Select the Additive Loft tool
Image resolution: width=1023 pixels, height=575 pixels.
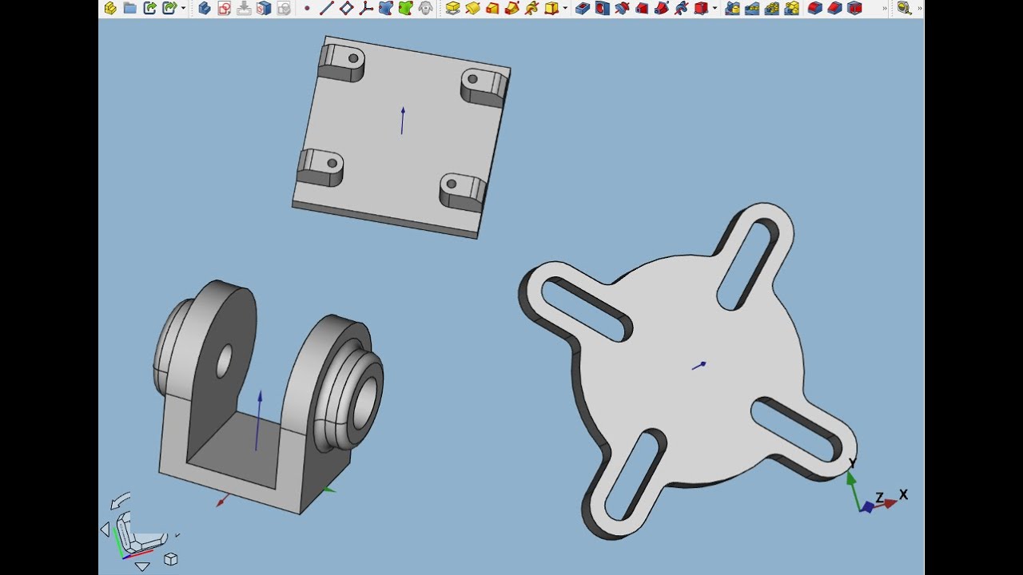(x=492, y=8)
